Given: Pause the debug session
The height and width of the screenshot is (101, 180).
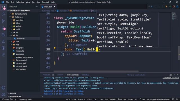Looking at the screenshot, I should (x=152, y=6).
